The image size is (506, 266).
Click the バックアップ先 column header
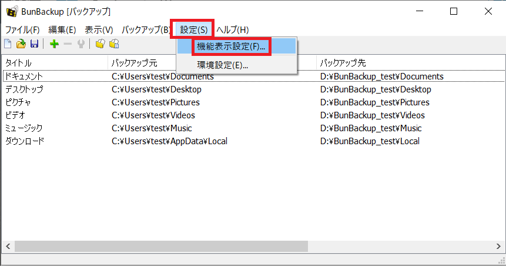tap(411, 63)
